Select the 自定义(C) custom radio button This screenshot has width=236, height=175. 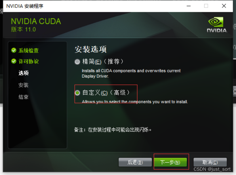pos(77,93)
